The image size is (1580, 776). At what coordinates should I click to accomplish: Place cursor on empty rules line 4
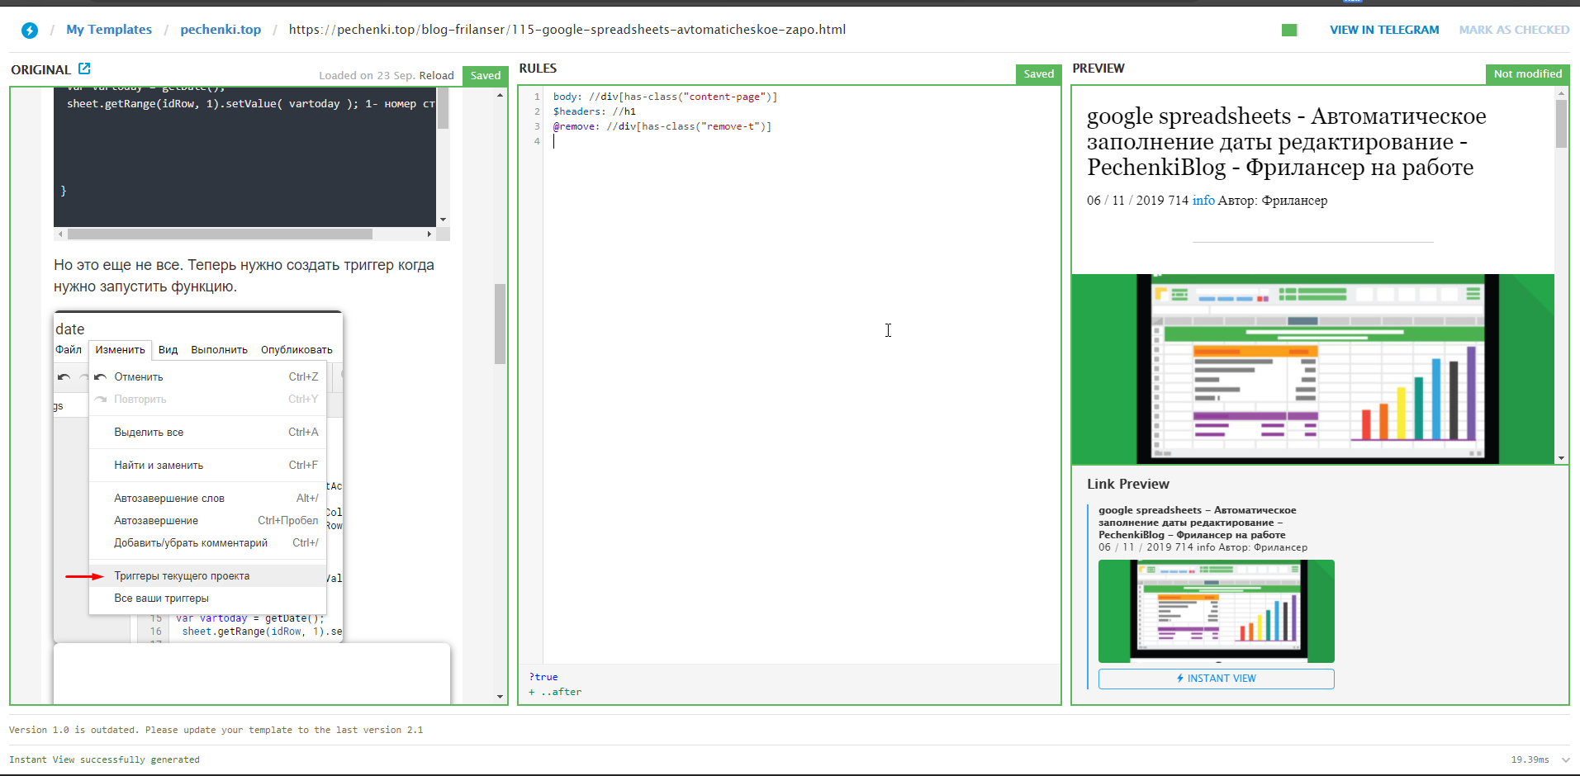(801, 141)
